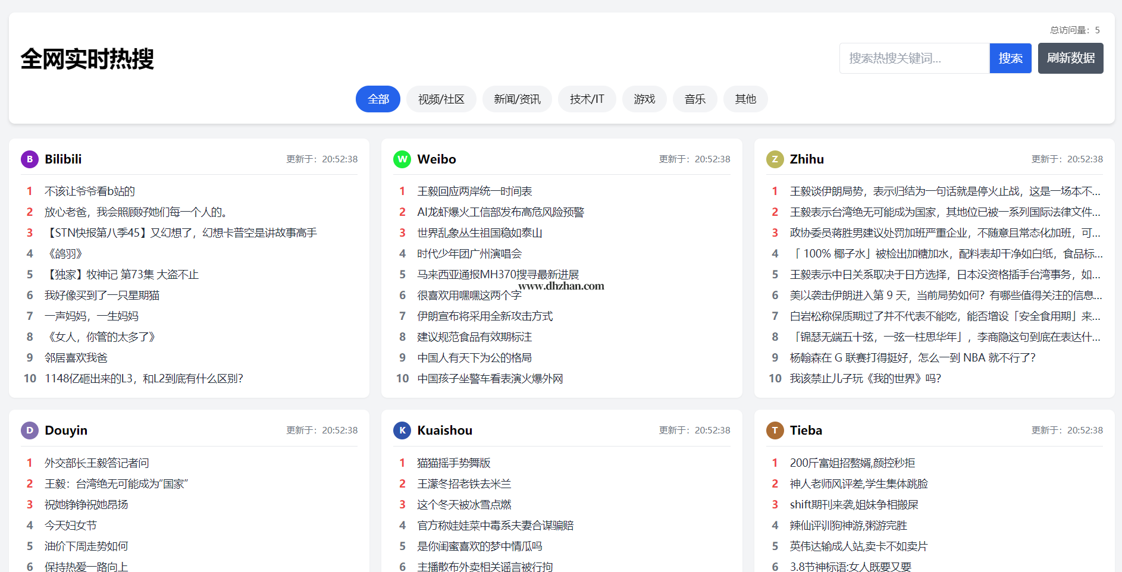Click the green Weibo 'W' icon
1122x572 pixels.
402,159
